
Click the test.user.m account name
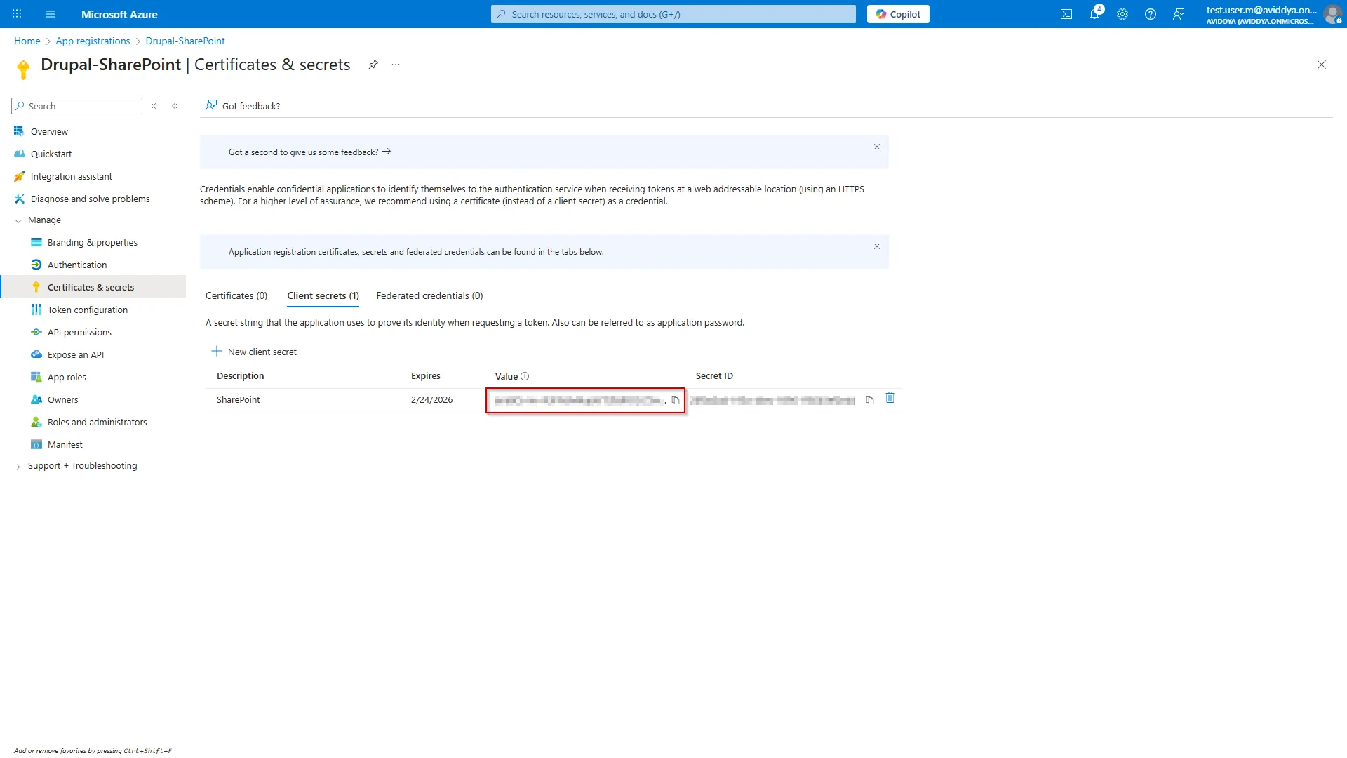coord(1261,10)
